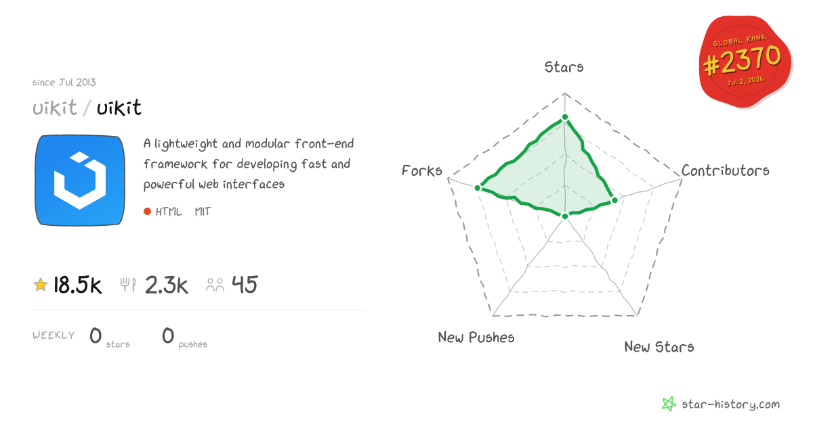Select the Stars axis label on radar
813x426 pixels.
[x=564, y=67]
